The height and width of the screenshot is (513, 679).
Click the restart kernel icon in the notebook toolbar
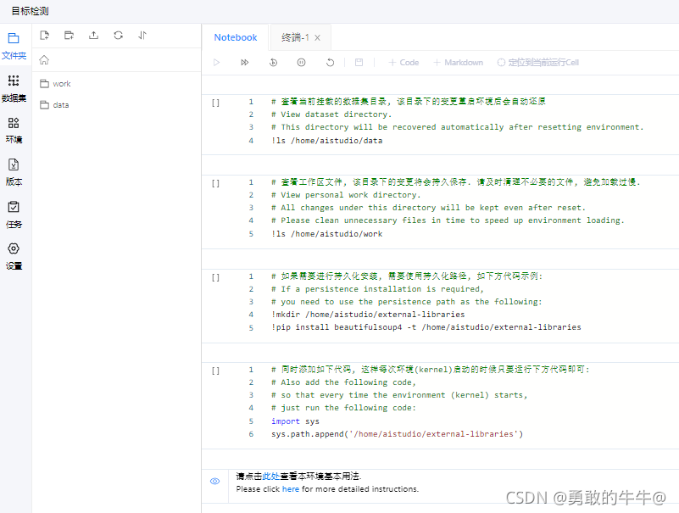[x=273, y=63]
